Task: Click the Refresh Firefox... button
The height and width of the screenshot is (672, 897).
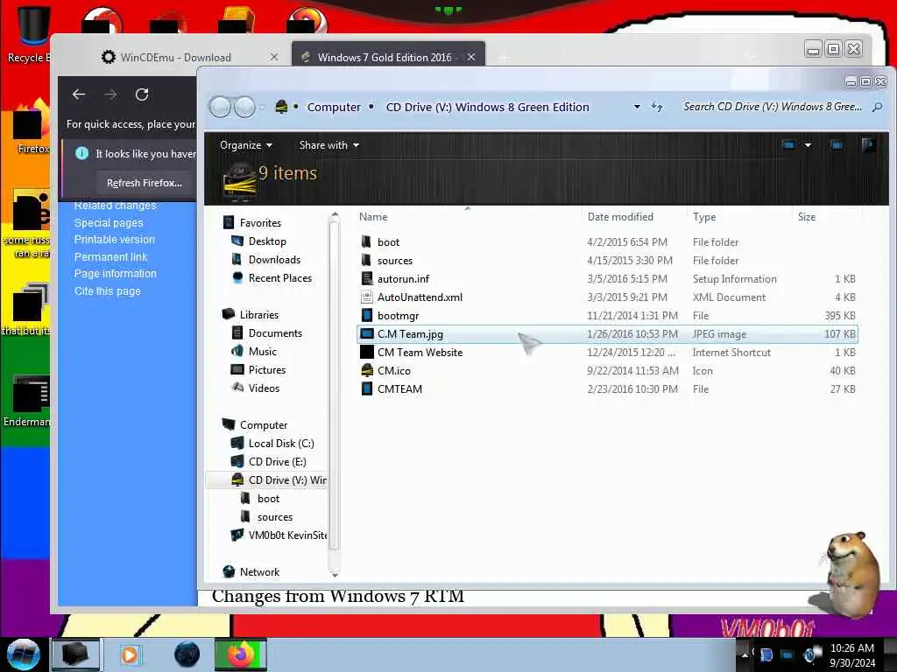Action: 145,183
